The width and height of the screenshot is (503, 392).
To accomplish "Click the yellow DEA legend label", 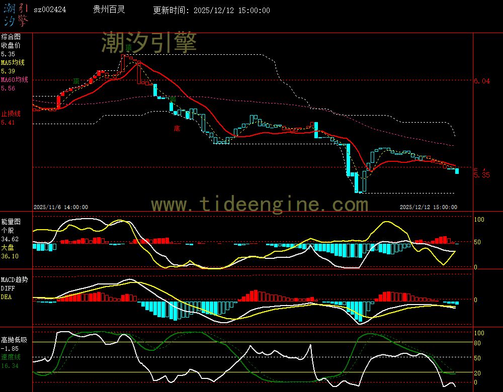I will (6, 297).
